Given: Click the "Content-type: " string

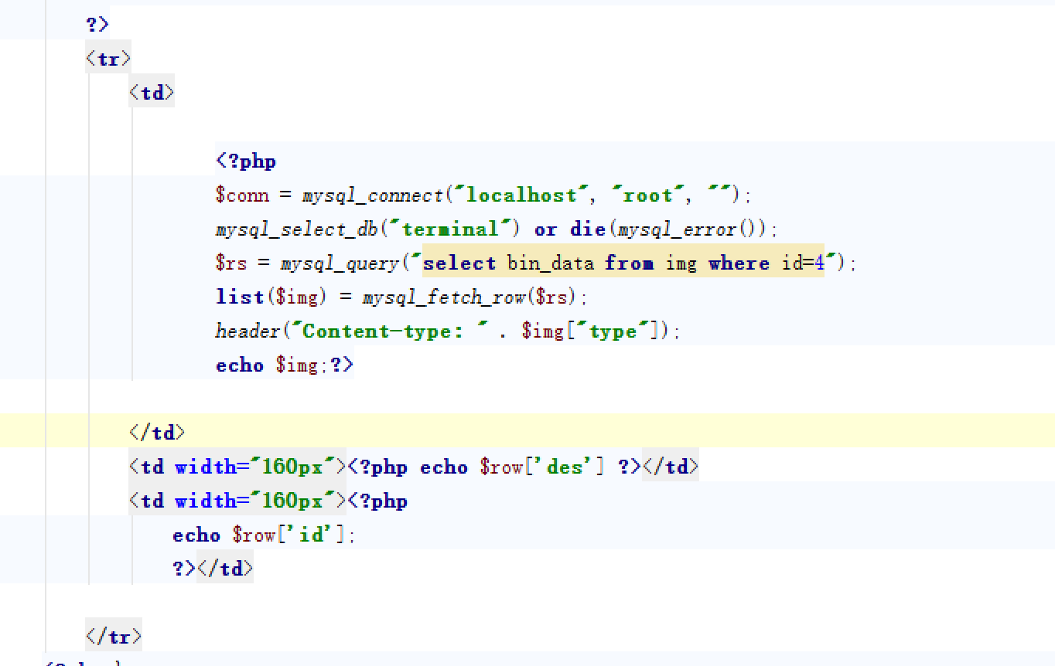Looking at the screenshot, I should tap(389, 331).
